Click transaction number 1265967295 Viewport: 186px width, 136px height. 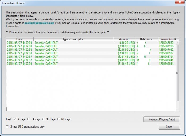point(166,46)
